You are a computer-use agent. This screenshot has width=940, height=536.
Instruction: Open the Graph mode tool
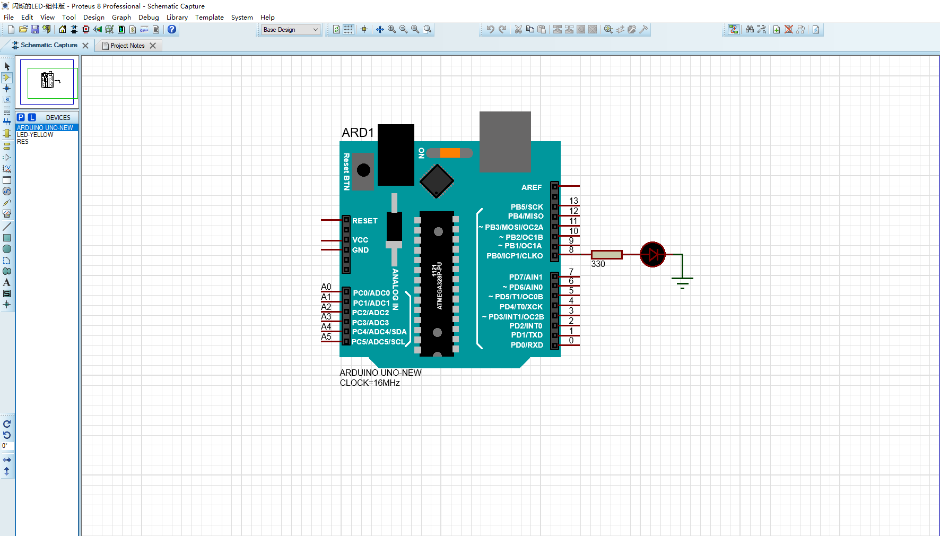[x=7, y=169]
